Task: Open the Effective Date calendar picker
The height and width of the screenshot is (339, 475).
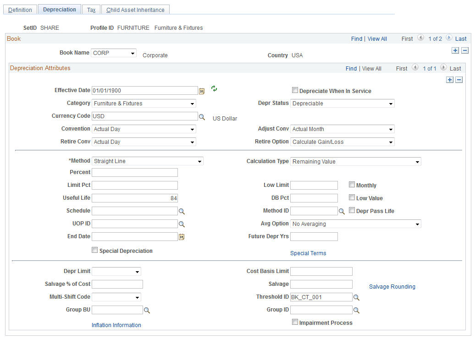Action: click(202, 91)
